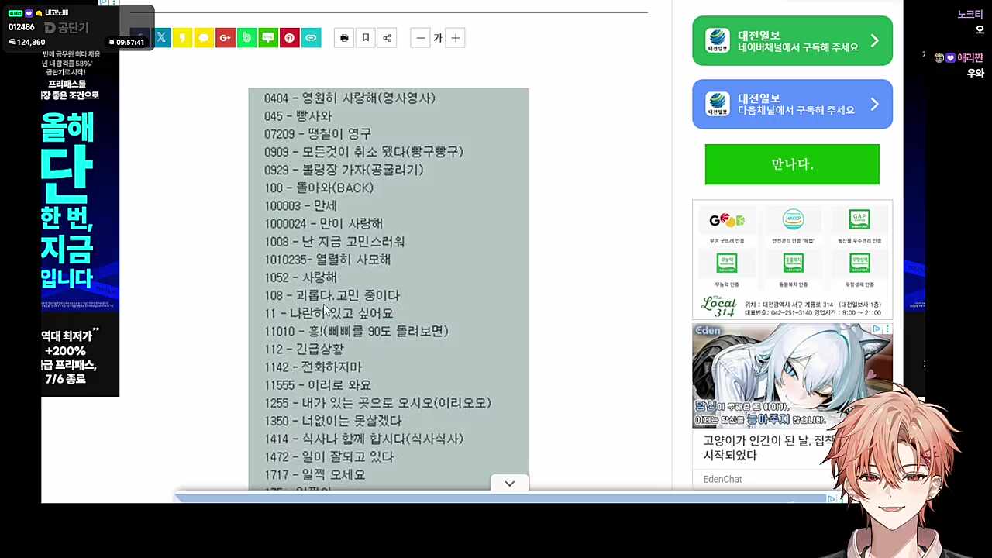Share via green Naver Band icon
The height and width of the screenshot is (558, 992).
point(246,37)
